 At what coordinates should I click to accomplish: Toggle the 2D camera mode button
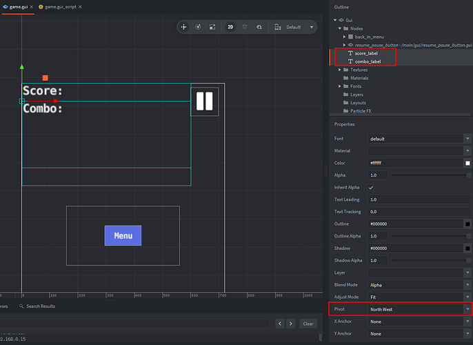click(230, 27)
